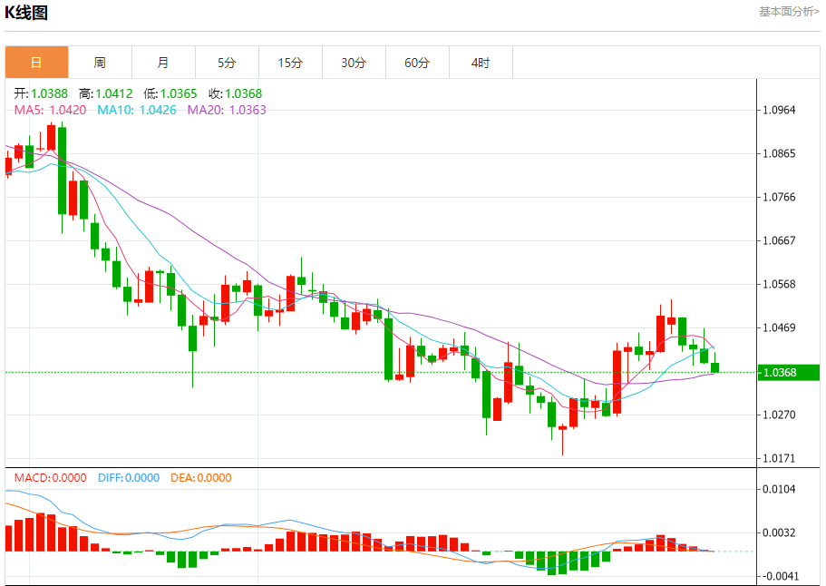Click the tallest green candlestick near 1.0964
Screen dimensions: 826x586
point(63,171)
